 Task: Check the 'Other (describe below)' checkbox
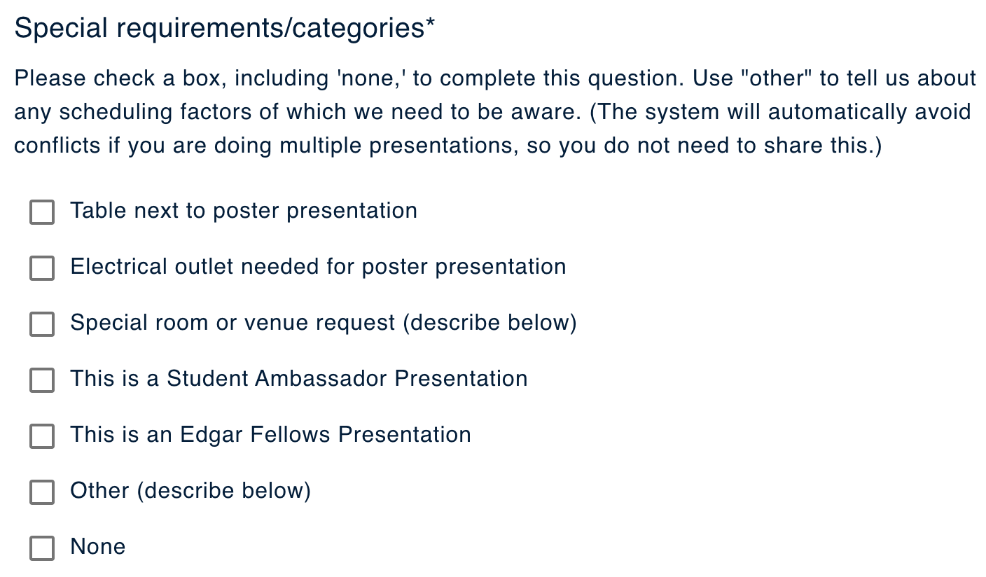click(42, 492)
